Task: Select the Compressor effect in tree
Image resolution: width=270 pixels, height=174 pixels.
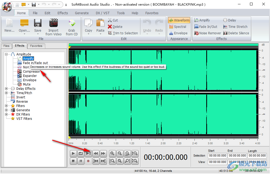Action: tap(31, 72)
